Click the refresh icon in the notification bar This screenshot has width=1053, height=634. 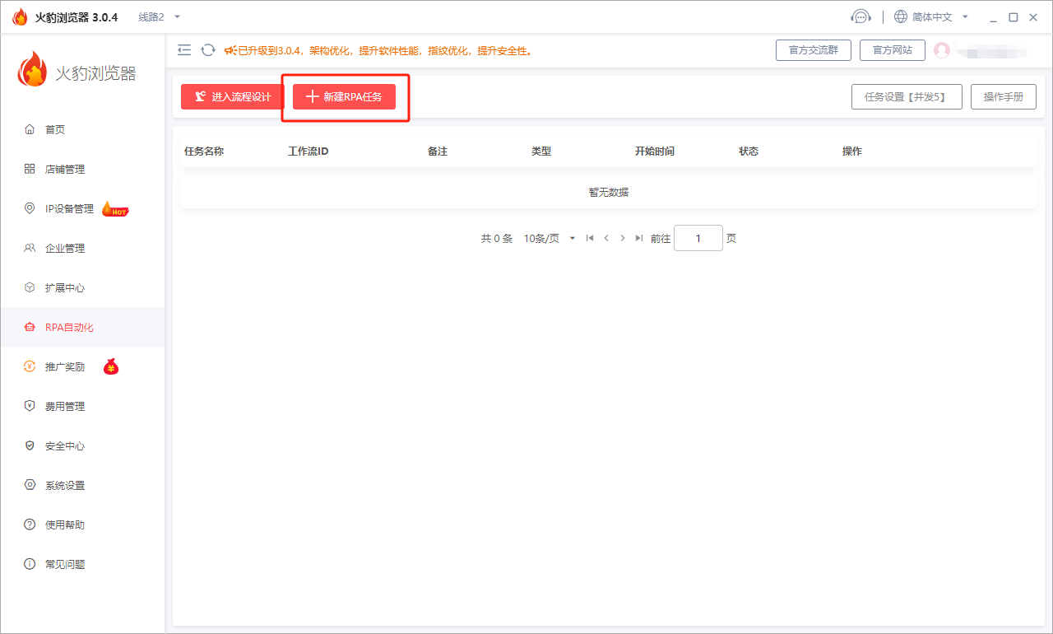tap(207, 49)
